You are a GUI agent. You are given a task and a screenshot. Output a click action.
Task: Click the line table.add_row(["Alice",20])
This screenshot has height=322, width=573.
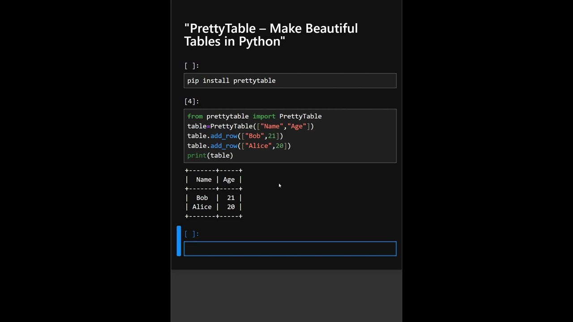tap(239, 146)
